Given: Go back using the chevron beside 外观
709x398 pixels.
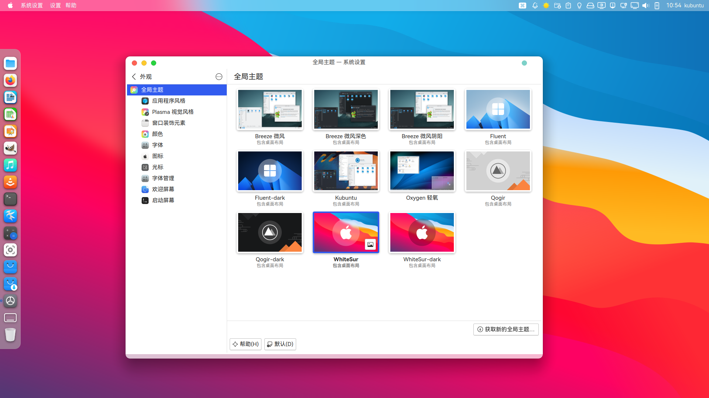Looking at the screenshot, I should point(134,77).
